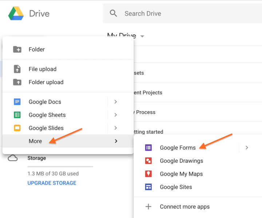Image resolution: width=262 pixels, height=218 pixels.
Task: Click the blue Google Docs icon
Action: 17,102
